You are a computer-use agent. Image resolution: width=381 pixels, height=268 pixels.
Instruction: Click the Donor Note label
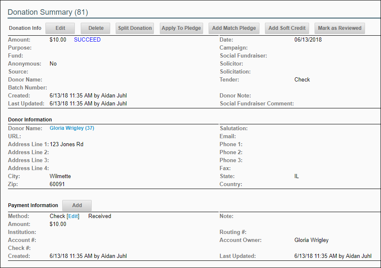point(235,96)
